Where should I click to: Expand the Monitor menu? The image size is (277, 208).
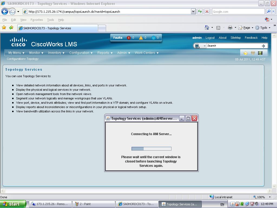point(36,53)
